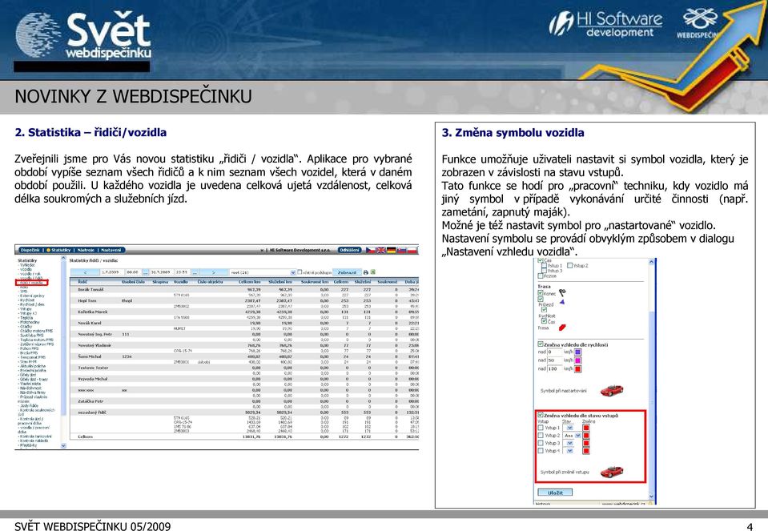Click the Webdispečink knot logo in header
The width and height of the screenshot is (768, 531).
[699, 22]
